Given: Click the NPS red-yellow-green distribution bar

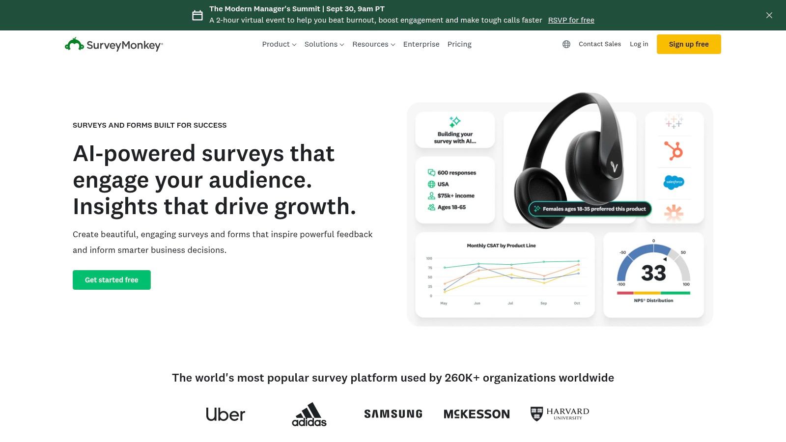Looking at the screenshot, I should pyautogui.click(x=653, y=293).
